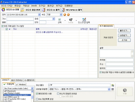135x102 pixels.
Task: Click the 초기화 reset button
Action: coord(124,40)
